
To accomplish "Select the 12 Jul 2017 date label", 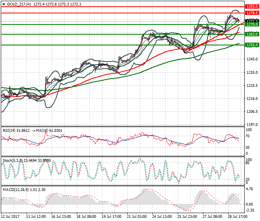I will pos(10,217).
